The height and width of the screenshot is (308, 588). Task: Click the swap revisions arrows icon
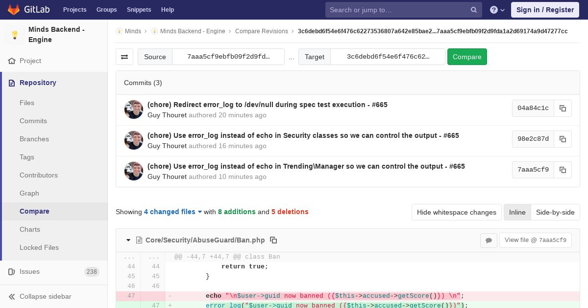tap(124, 57)
